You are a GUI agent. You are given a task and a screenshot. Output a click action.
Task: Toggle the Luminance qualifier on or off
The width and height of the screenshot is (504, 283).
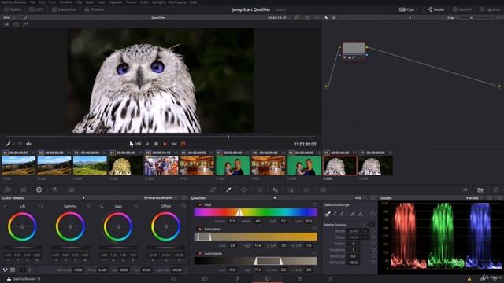pyautogui.click(x=200, y=253)
